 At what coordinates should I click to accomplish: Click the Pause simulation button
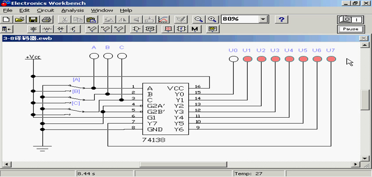point(351,29)
